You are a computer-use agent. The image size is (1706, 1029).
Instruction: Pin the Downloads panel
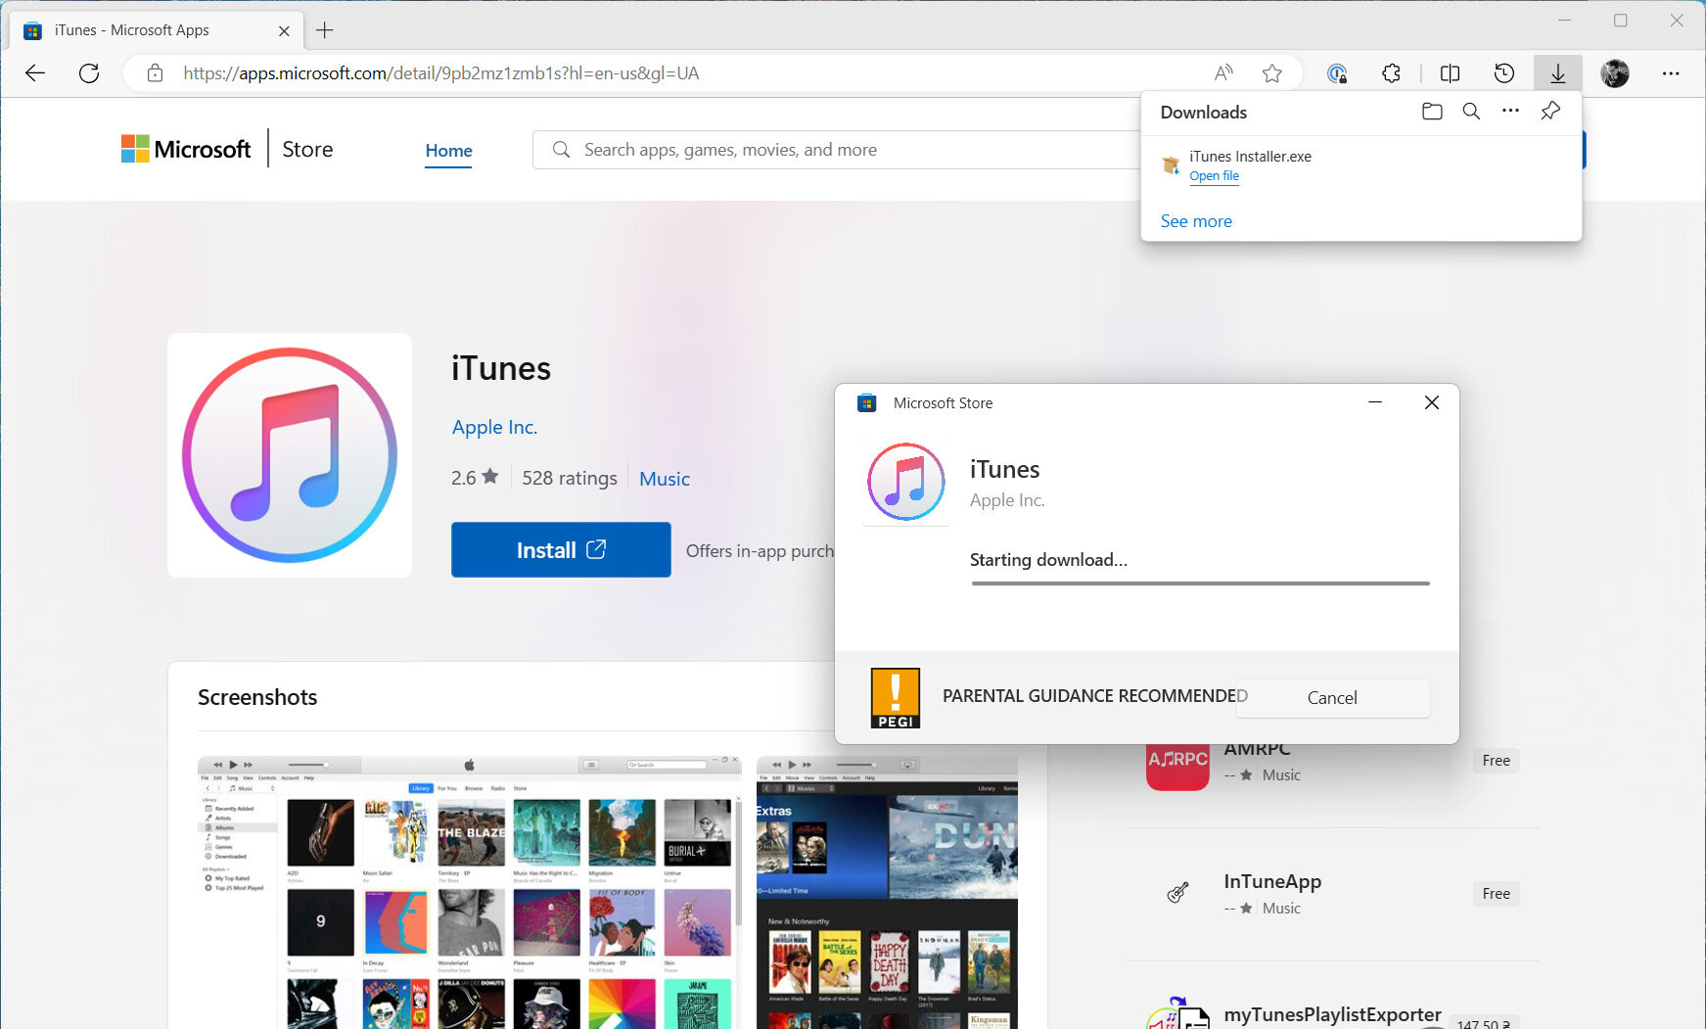1550,112
